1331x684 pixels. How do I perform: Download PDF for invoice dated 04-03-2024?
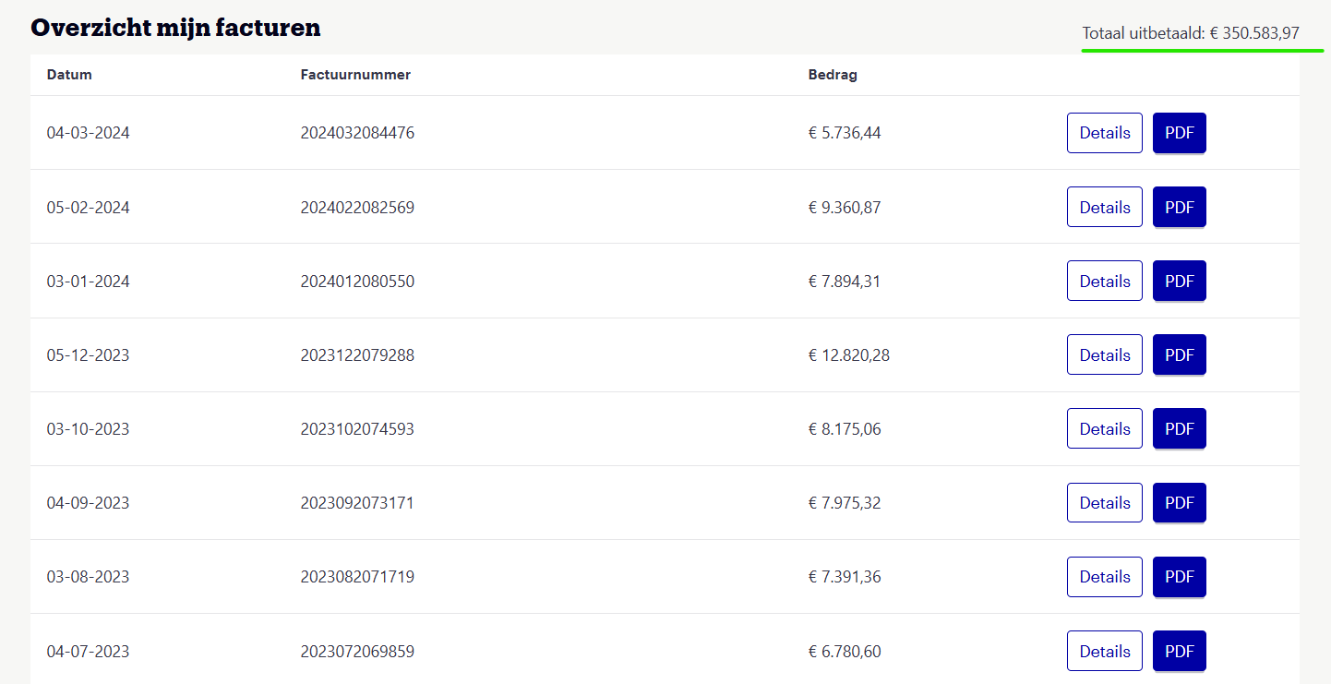[1179, 133]
